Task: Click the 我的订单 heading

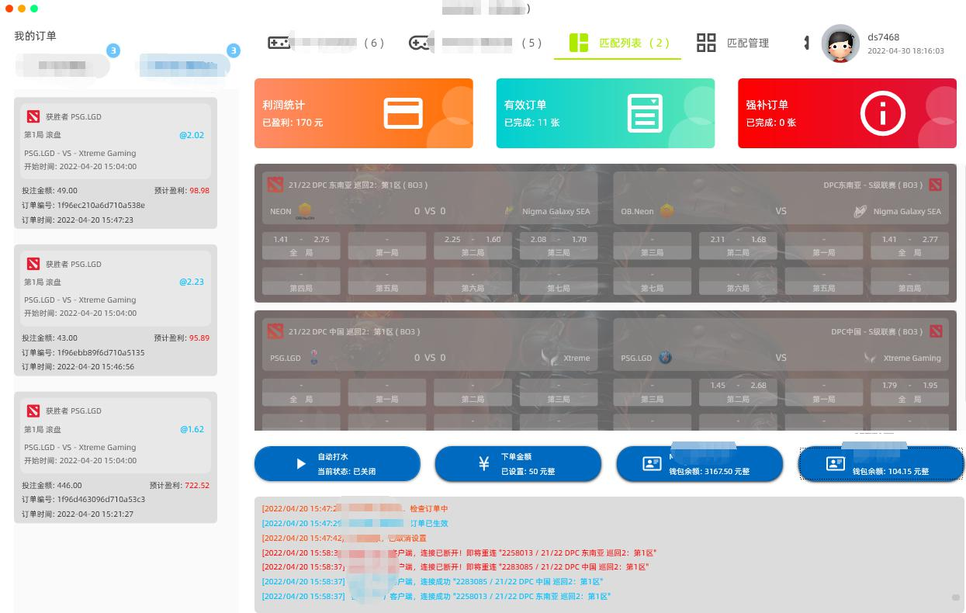Action: [35, 36]
